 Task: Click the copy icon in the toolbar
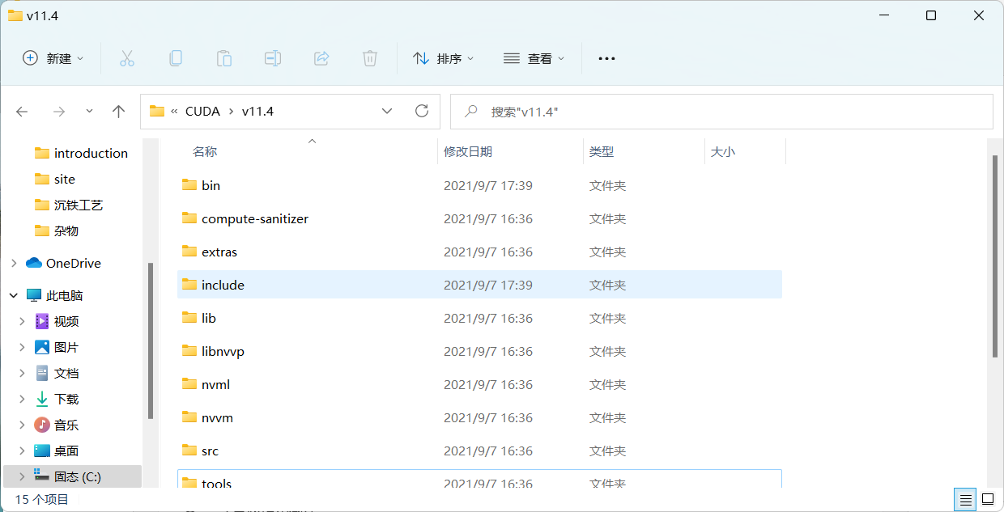pos(175,57)
